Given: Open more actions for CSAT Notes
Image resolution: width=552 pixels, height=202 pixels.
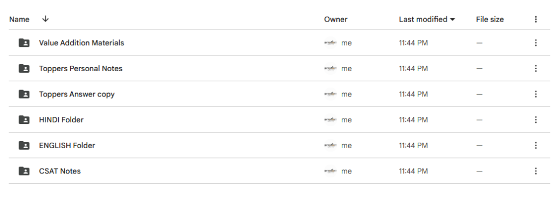Looking at the screenshot, I should (535, 171).
